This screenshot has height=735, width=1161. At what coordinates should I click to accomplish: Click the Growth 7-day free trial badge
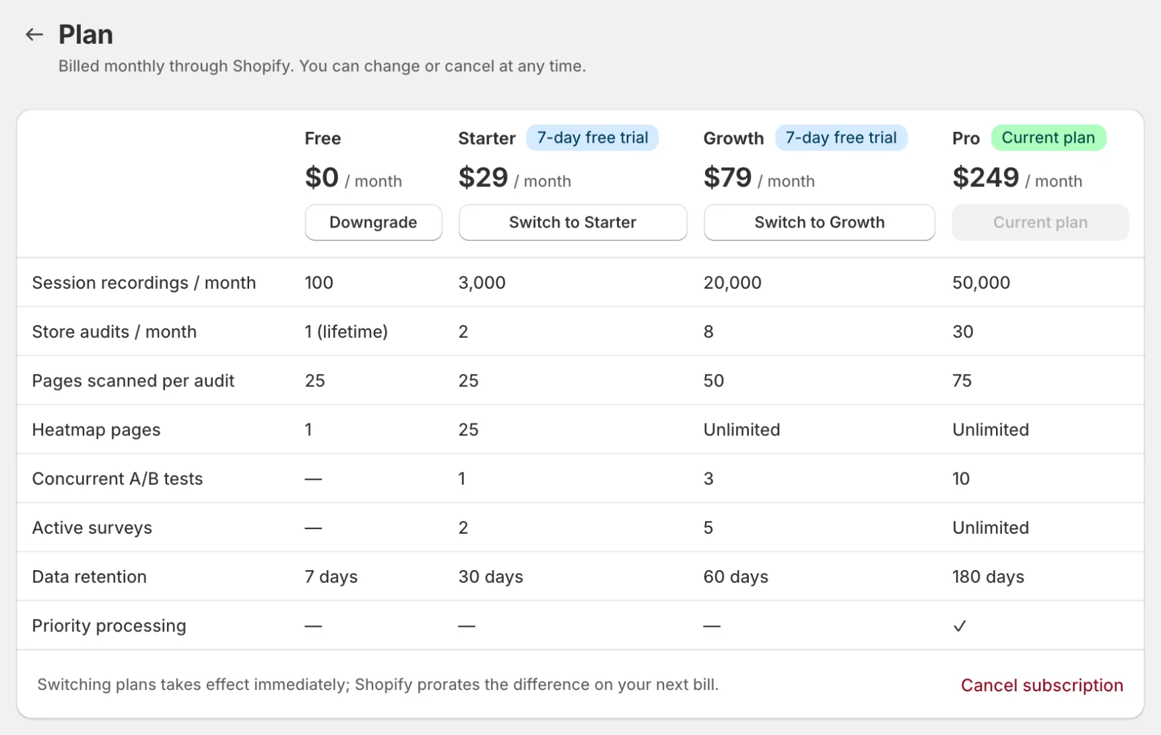pos(841,138)
